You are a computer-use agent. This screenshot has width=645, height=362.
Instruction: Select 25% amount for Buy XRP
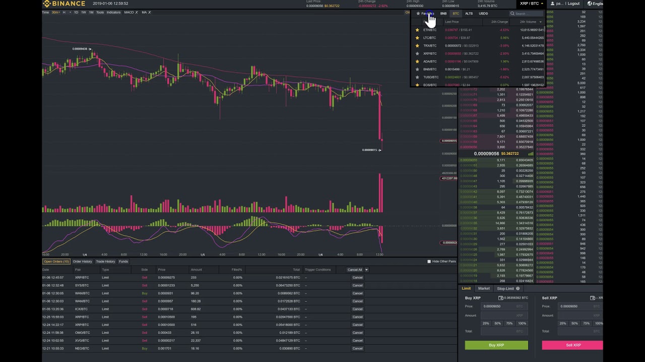tap(486, 323)
